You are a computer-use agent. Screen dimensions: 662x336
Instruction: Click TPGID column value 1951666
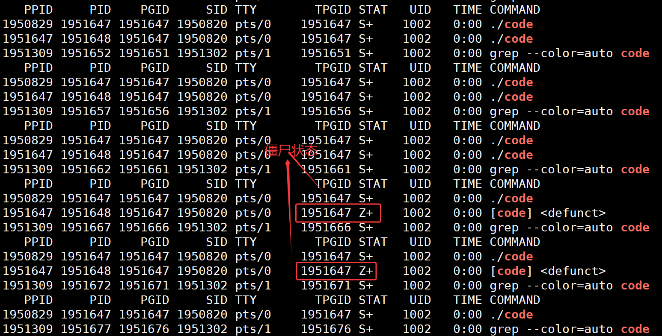coord(326,228)
